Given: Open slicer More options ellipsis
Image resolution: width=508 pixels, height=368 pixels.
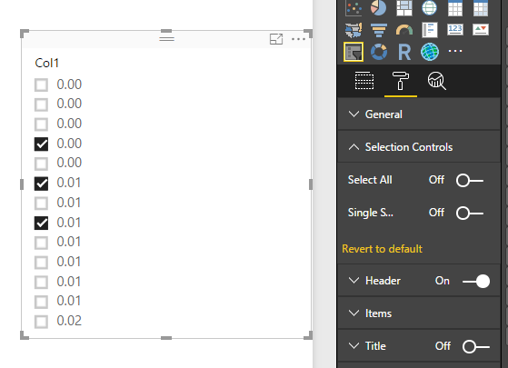Looking at the screenshot, I should tap(298, 39).
